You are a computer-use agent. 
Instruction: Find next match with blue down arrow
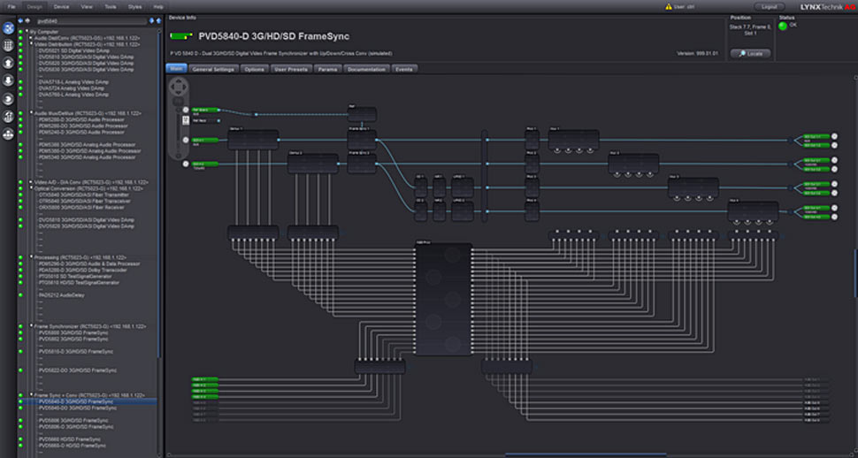[x=151, y=21]
